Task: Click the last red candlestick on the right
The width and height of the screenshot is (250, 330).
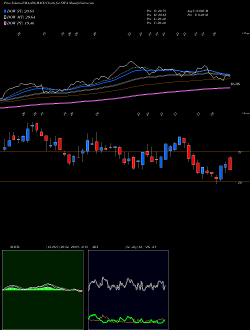Action: pos(230,163)
